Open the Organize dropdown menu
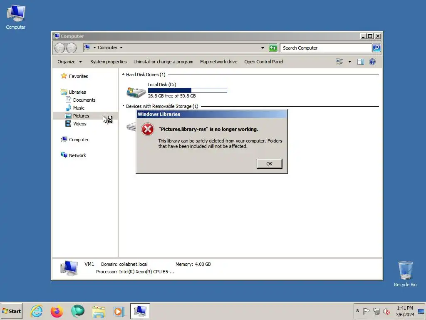 pos(69,62)
